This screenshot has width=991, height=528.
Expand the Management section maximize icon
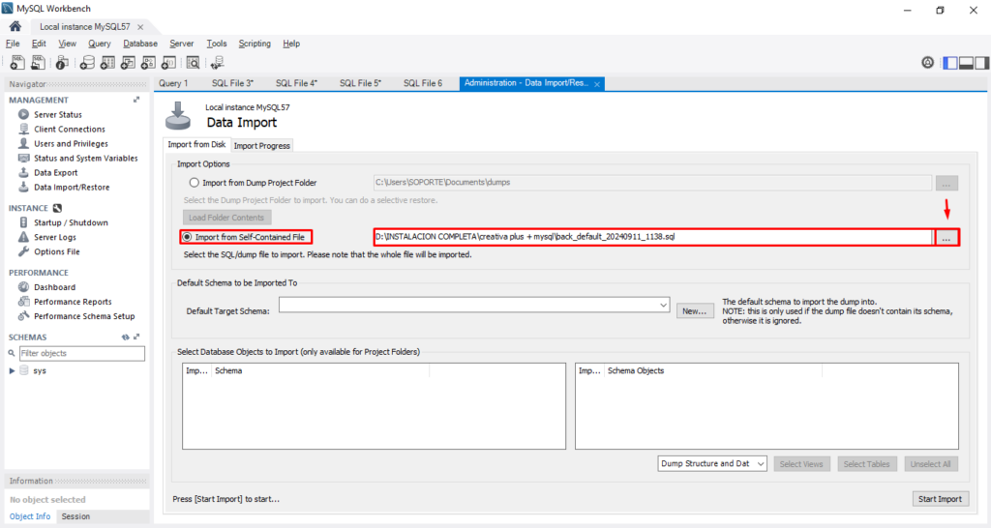[x=136, y=100]
